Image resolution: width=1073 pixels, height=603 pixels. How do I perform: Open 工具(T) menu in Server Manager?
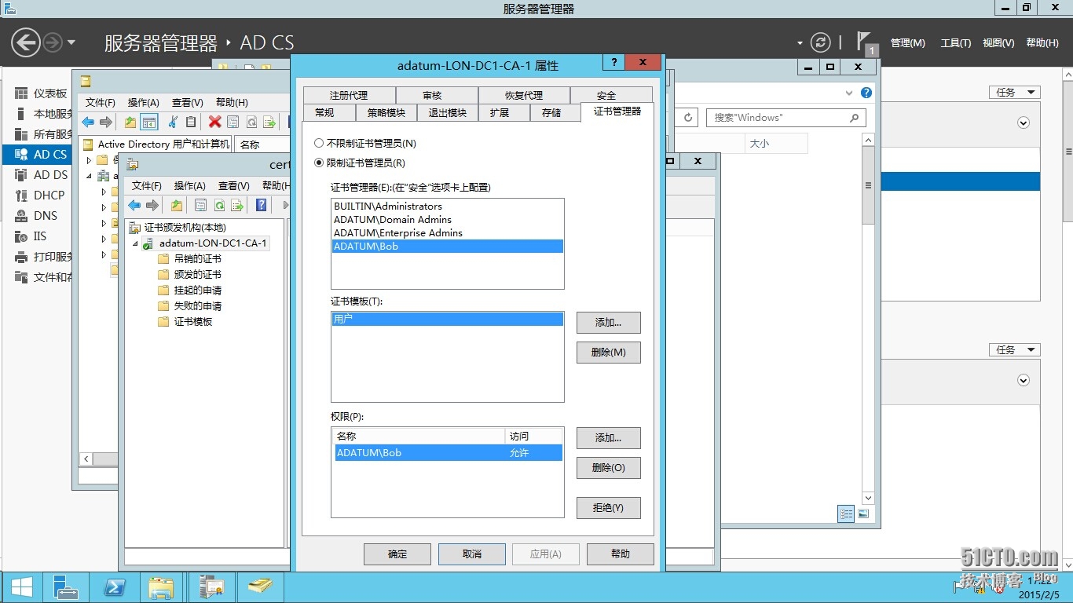[x=956, y=43]
